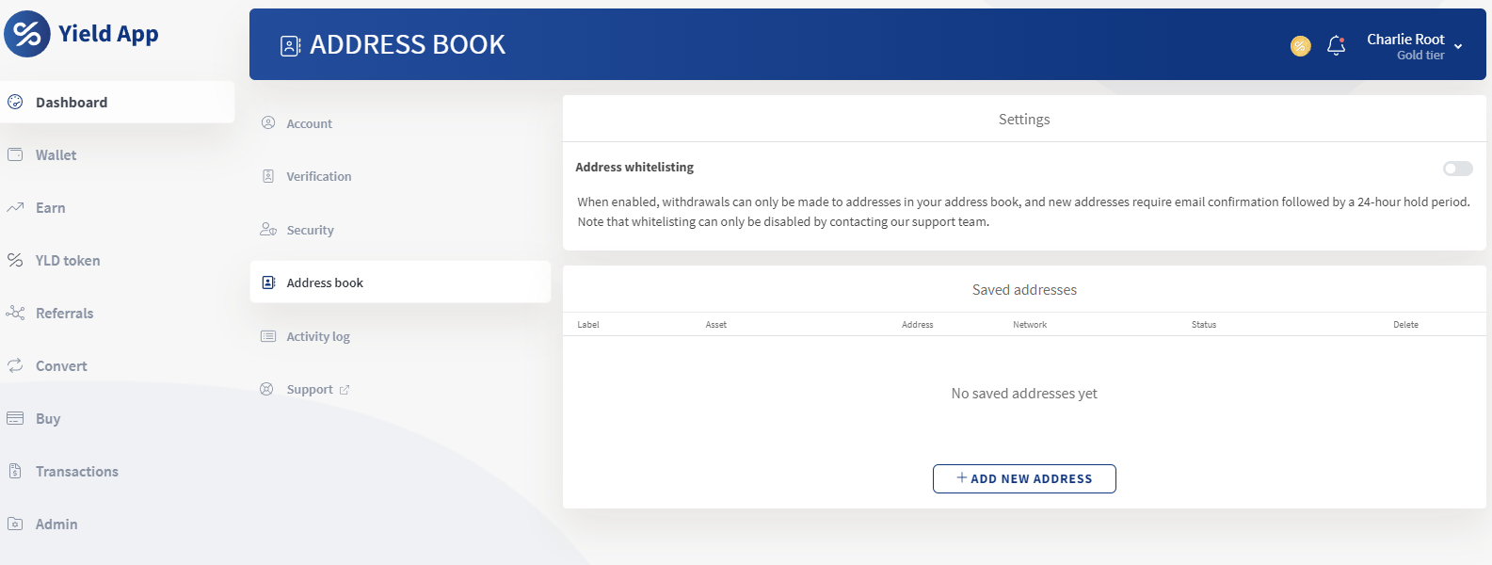
Task: Click the 'Settings' panel heading
Action: (1024, 120)
